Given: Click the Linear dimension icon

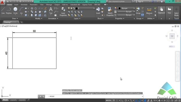Looking at the screenshot, I should (x=55, y=8).
